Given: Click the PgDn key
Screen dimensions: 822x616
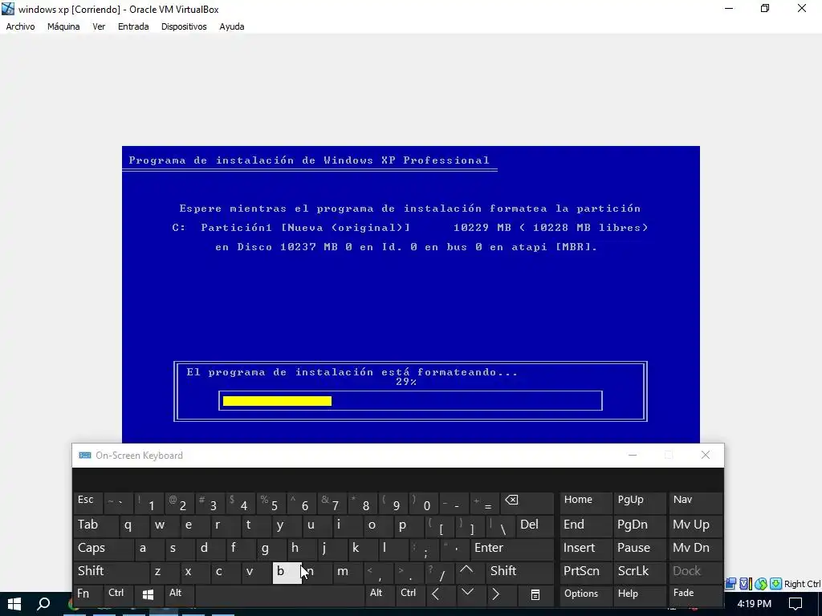Looking at the screenshot, I should [x=639, y=525].
